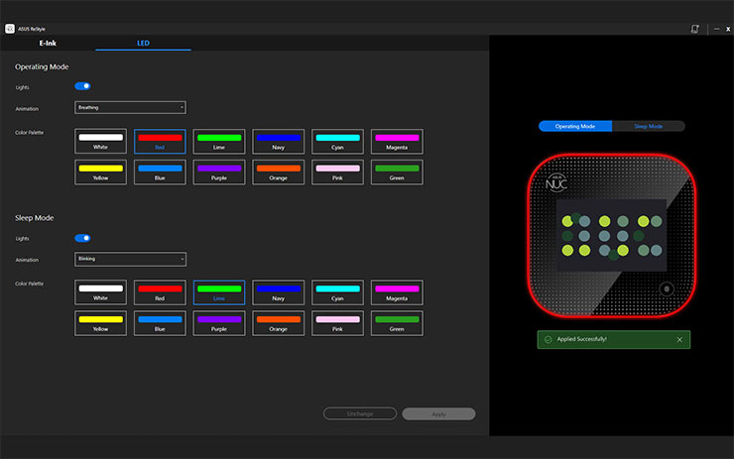The image size is (734, 459).
Task: Click the Unchange button
Action: pyautogui.click(x=359, y=413)
